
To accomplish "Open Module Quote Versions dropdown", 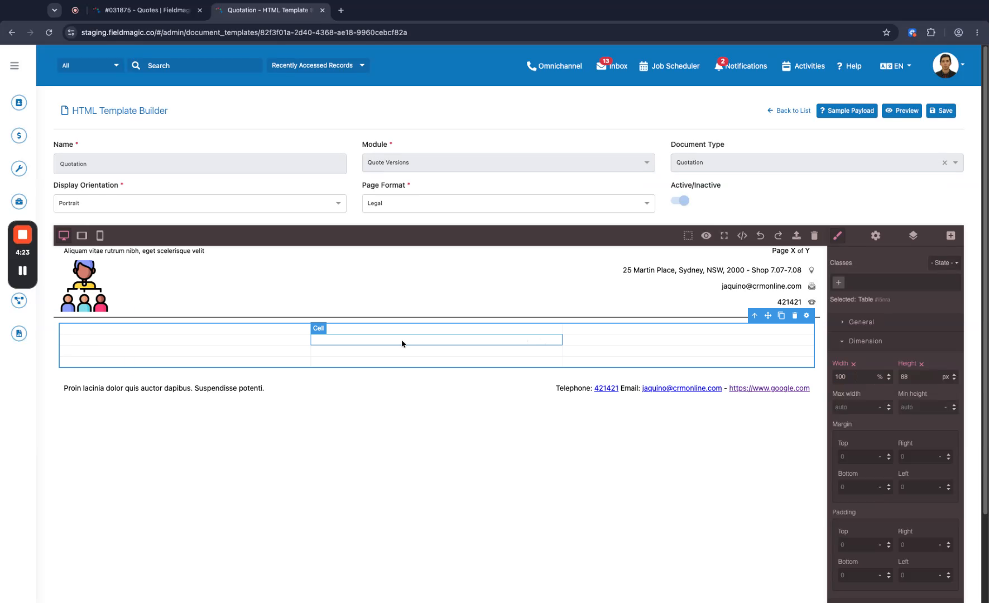I will click(x=508, y=162).
